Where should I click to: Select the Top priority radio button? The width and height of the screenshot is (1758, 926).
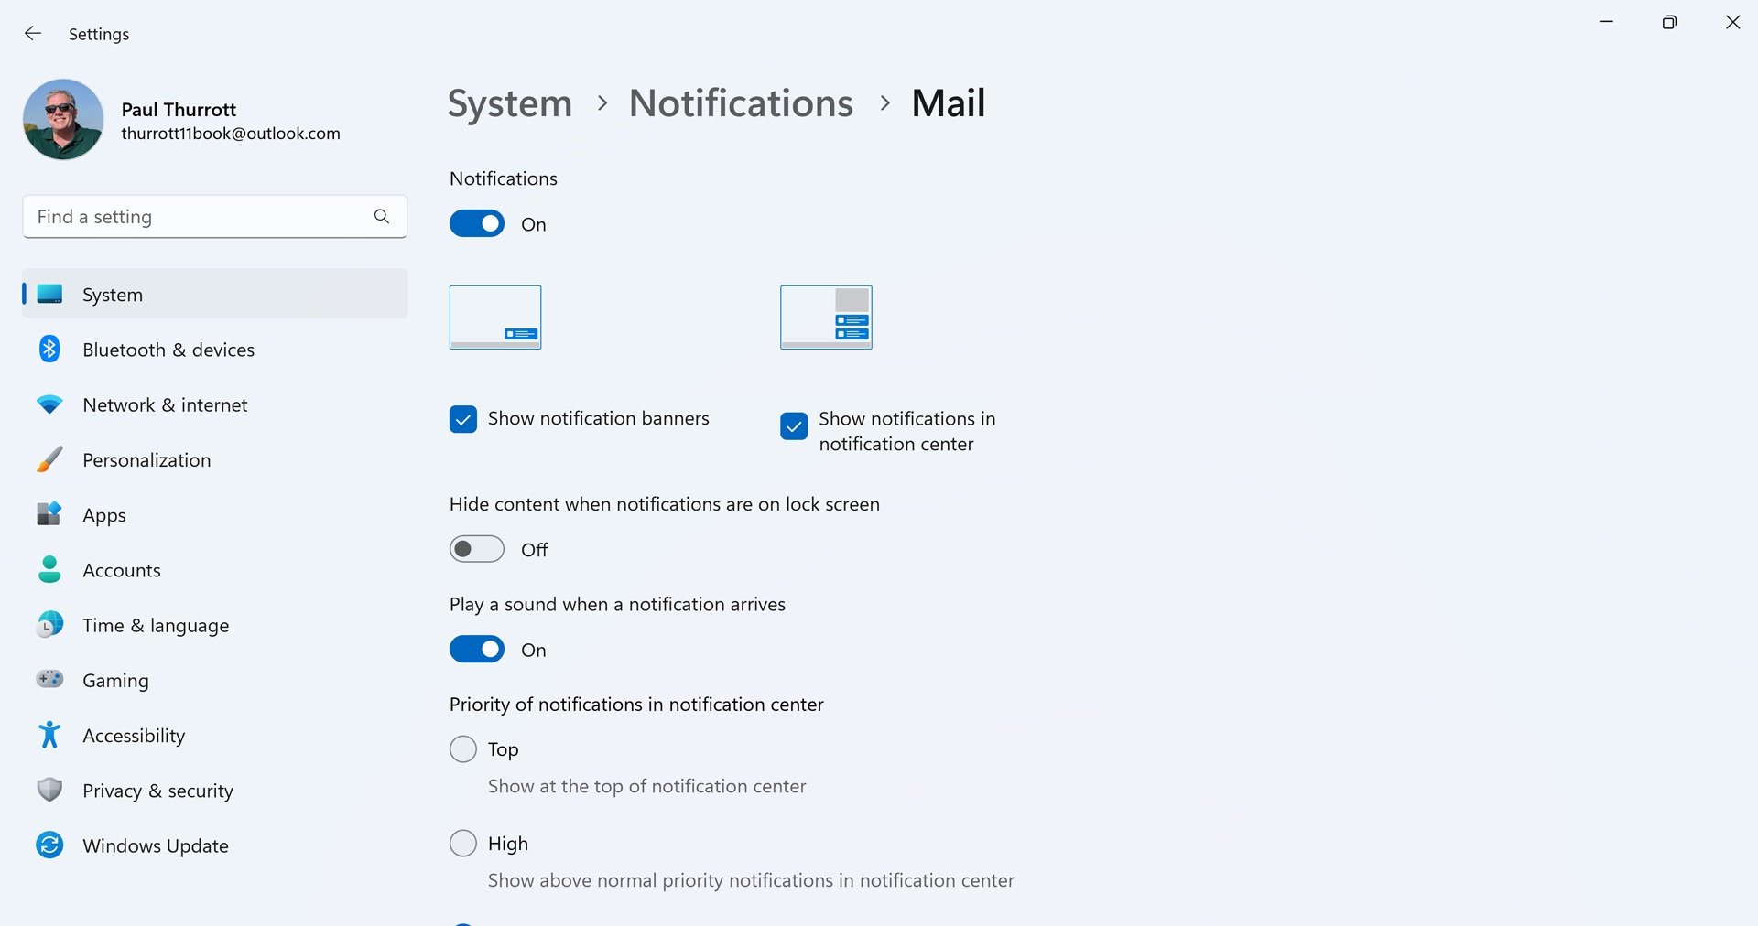pyautogui.click(x=463, y=749)
